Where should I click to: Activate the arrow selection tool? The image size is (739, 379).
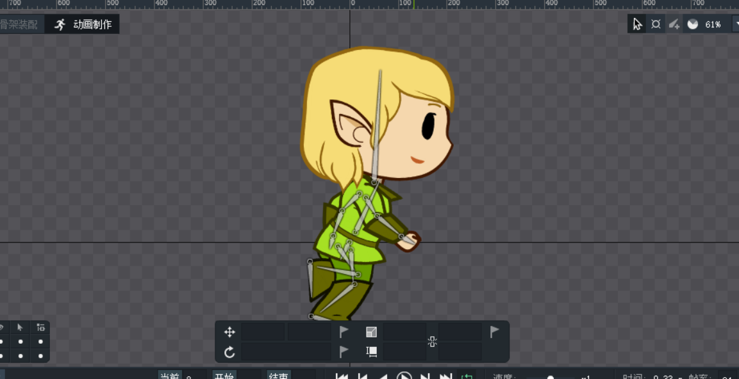[637, 24]
